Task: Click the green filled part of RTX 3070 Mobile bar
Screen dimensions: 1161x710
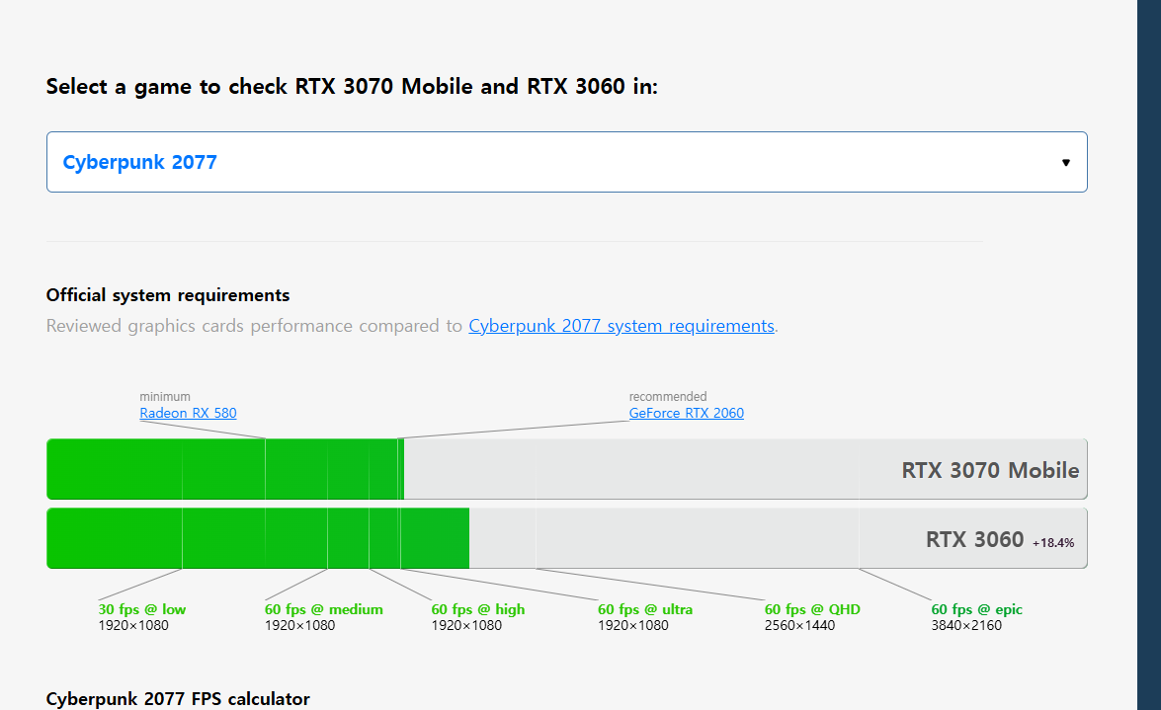Action: point(223,469)
